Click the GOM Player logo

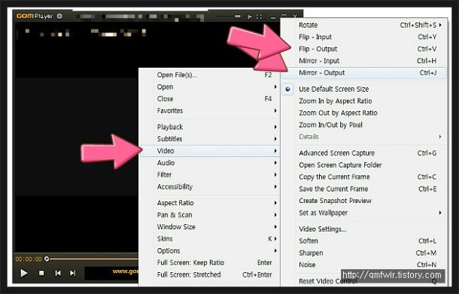pyautogui.click(x=35, y=16)
